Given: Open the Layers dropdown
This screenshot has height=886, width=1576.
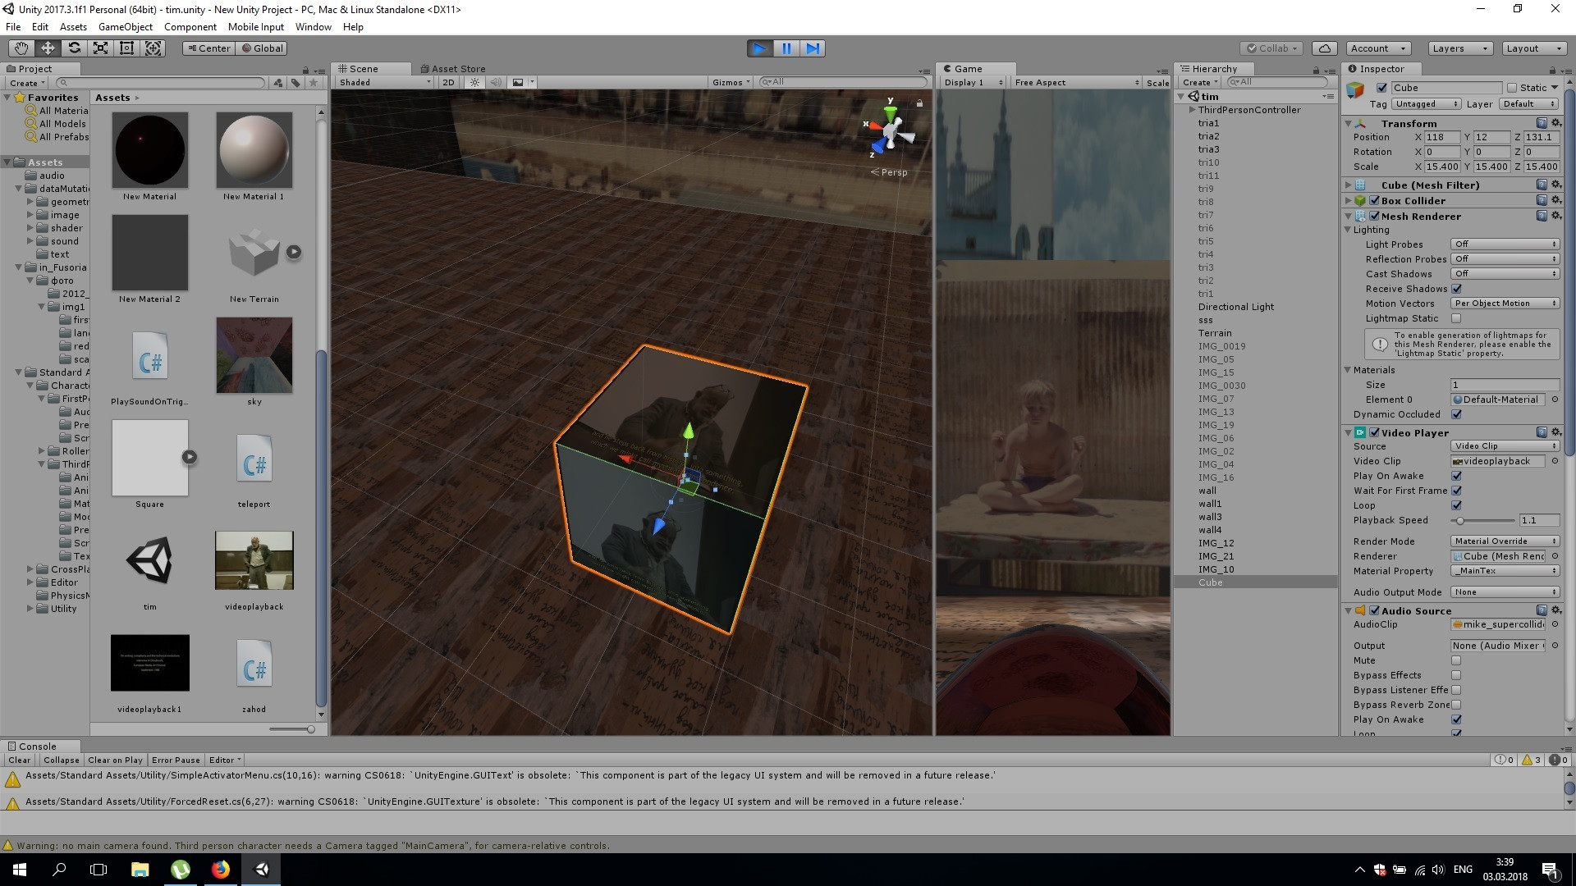Looking at the screenshot, I should pyautogui.click(x=1459, y=48).
